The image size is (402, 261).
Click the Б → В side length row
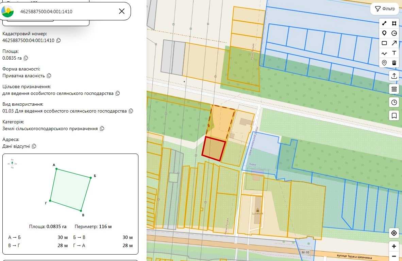[103, 238]
